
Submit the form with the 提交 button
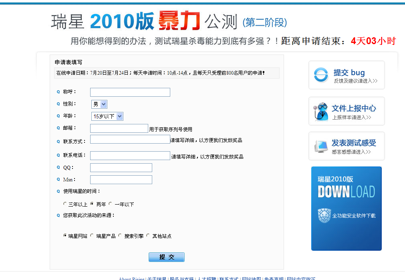click(x=167, y=257)
